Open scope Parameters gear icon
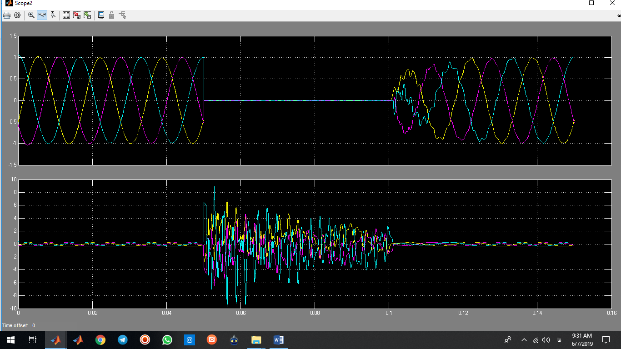621x349 pixels. click(17, 15)
